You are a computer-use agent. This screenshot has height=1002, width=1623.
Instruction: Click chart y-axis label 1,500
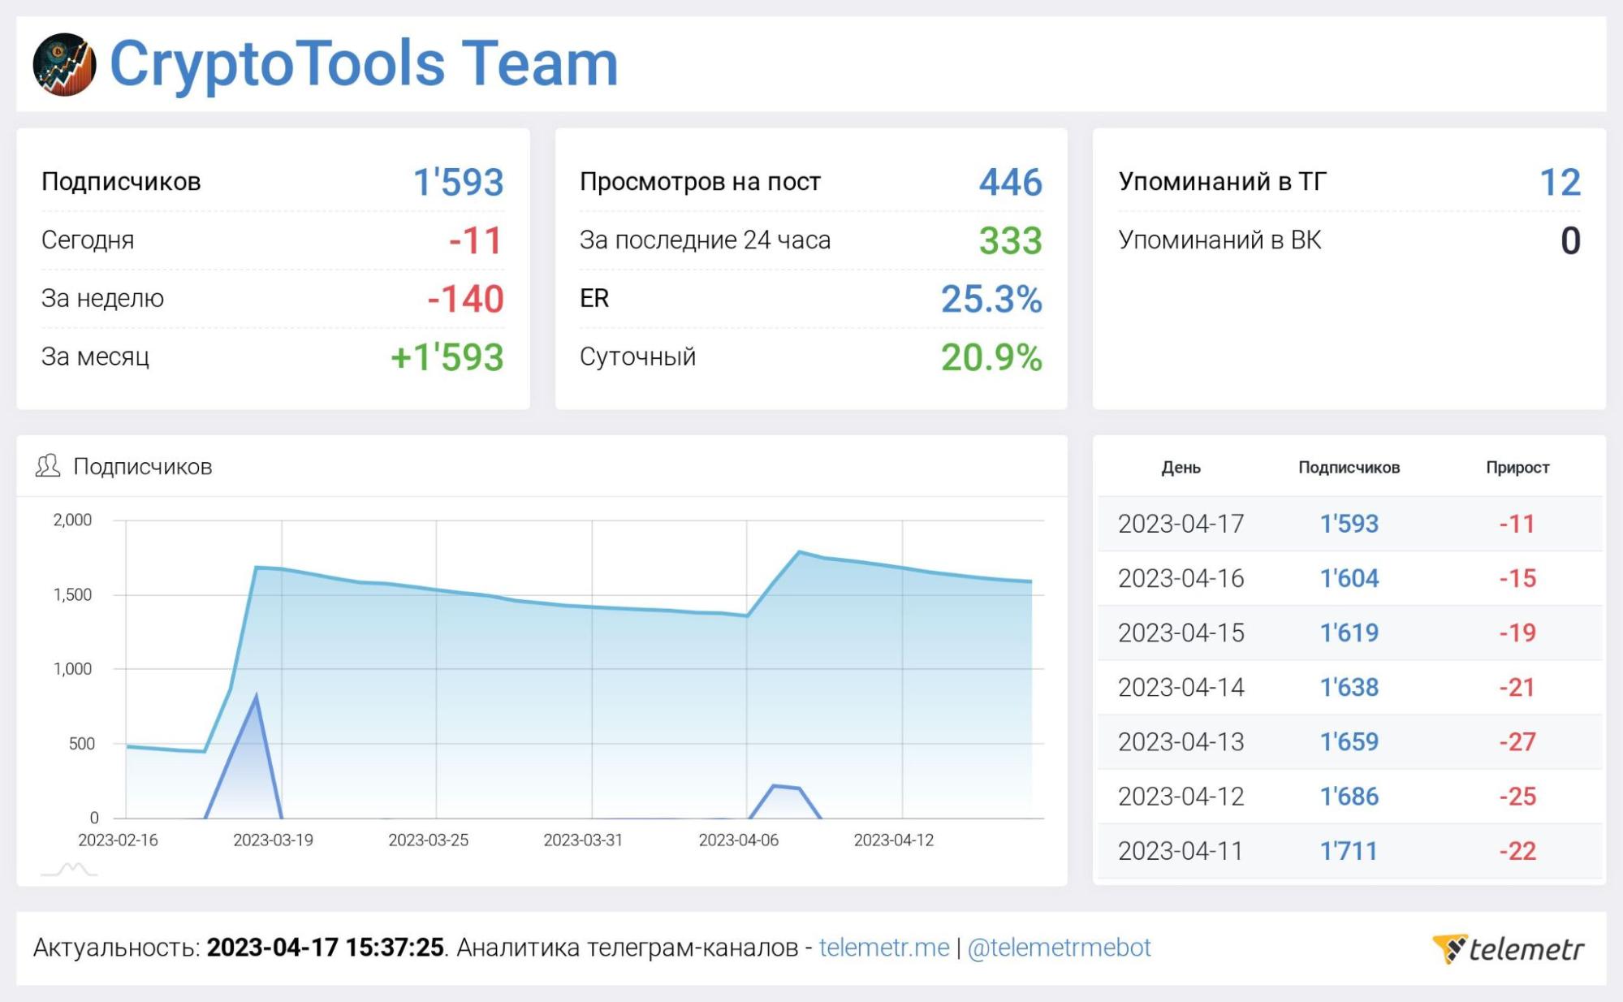coord(72,594)
